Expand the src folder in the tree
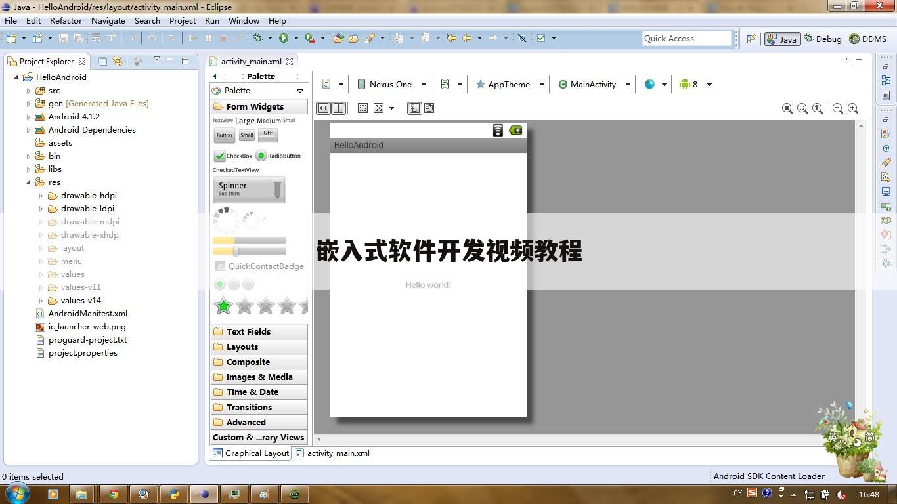This screenshot has height=504, width=897. click(28, 91)
